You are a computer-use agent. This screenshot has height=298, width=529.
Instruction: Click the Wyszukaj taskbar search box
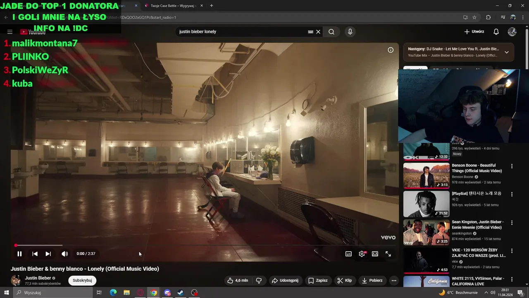[x=53, y=293]
